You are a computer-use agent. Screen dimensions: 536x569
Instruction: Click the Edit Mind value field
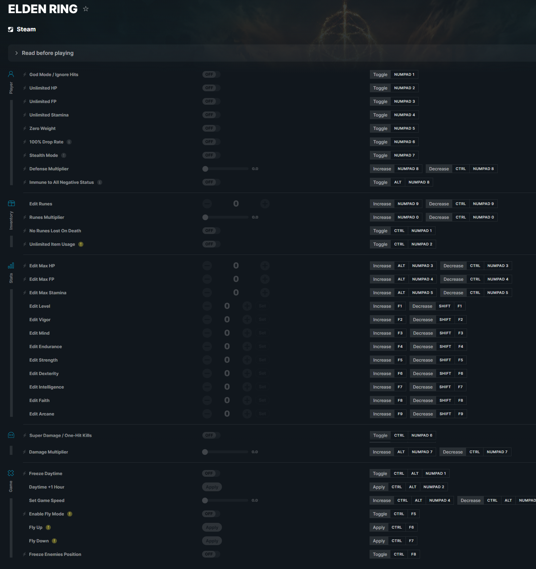(227, 333)
